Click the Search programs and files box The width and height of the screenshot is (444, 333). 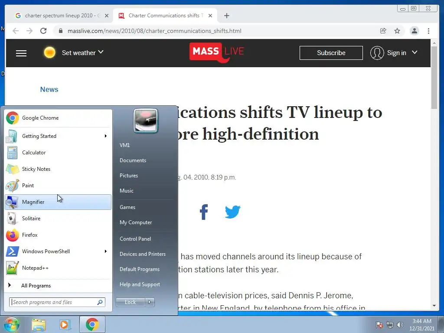coord(57,302)
